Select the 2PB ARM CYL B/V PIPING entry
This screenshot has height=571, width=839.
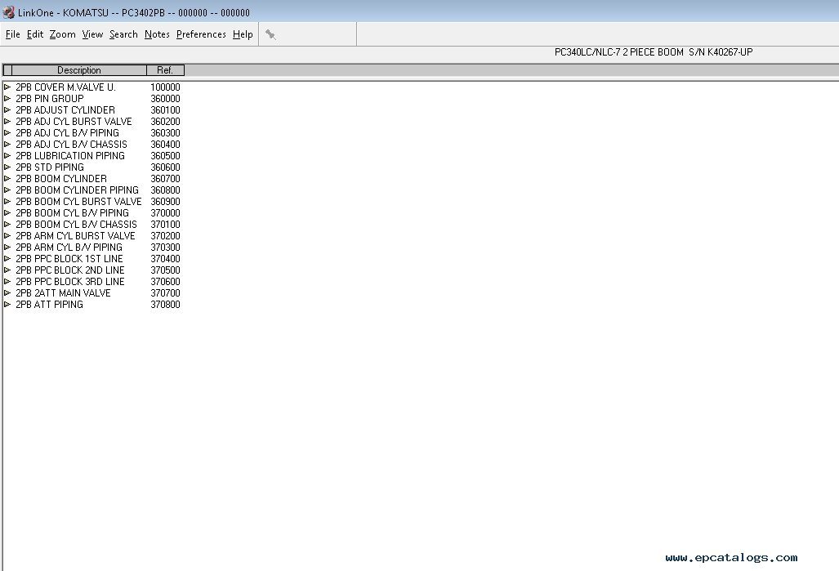pyautogui.click(x=69, y=248)
